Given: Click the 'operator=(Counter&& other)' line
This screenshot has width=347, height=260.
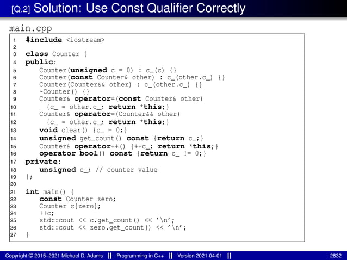Looking at the screenshot, I should 109,114.
